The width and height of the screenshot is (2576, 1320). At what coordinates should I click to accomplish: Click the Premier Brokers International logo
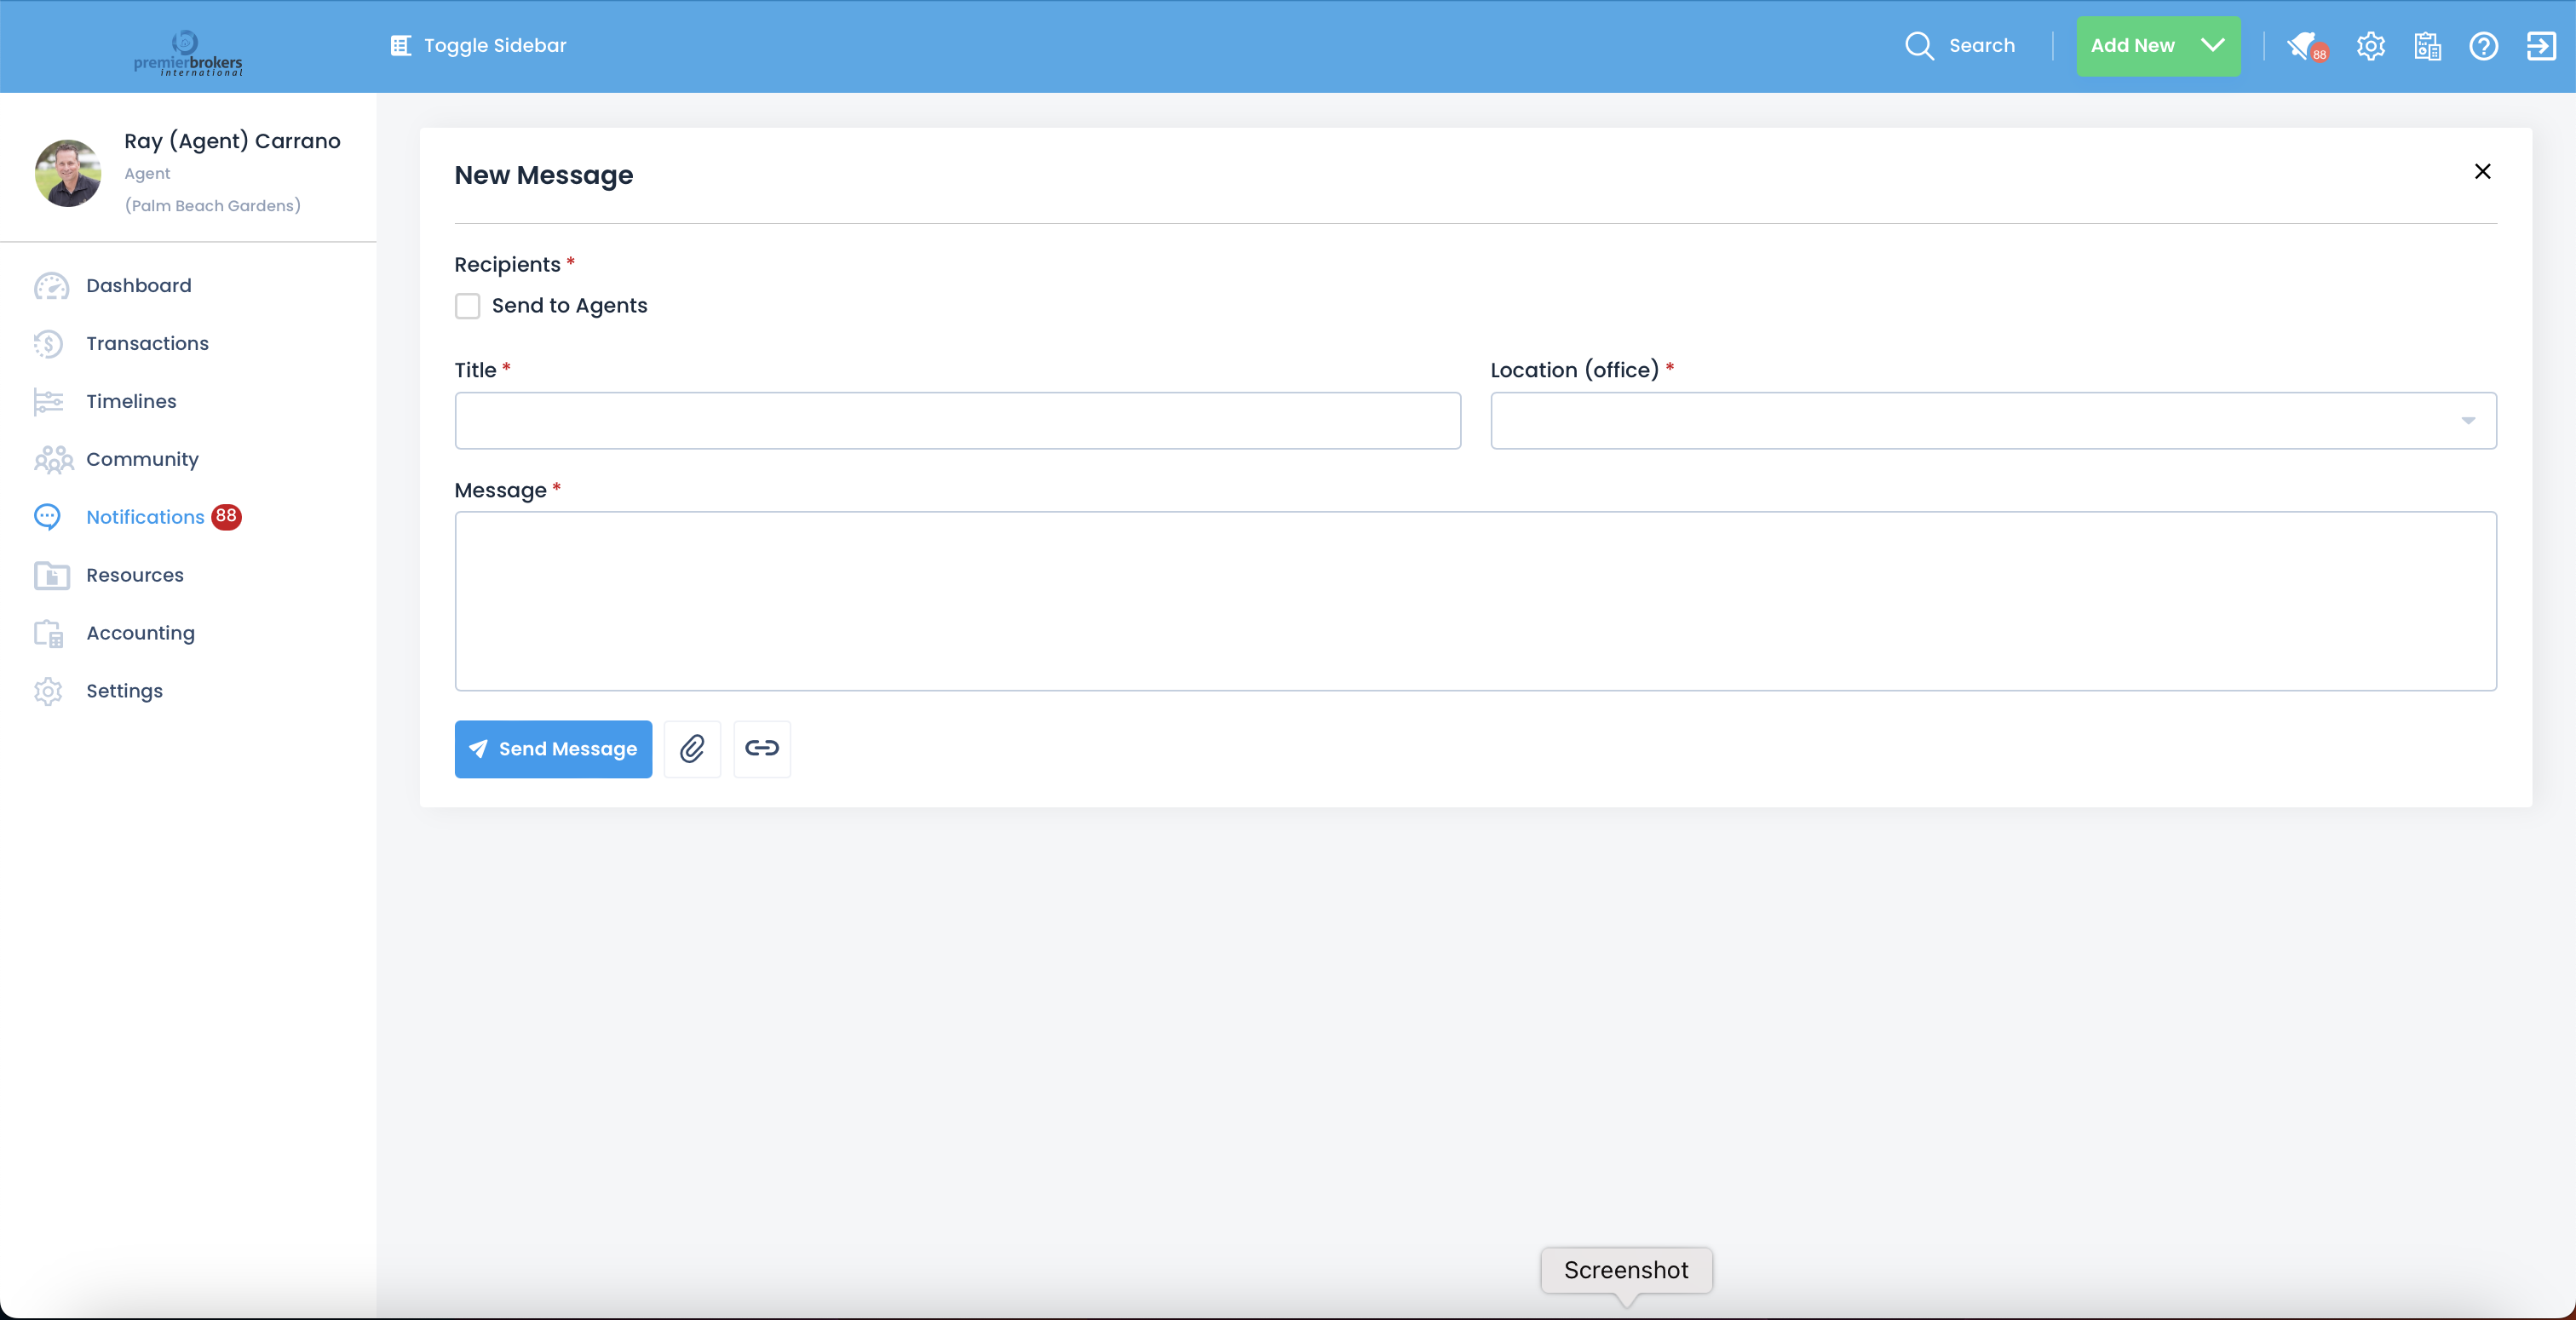(188, 53)
